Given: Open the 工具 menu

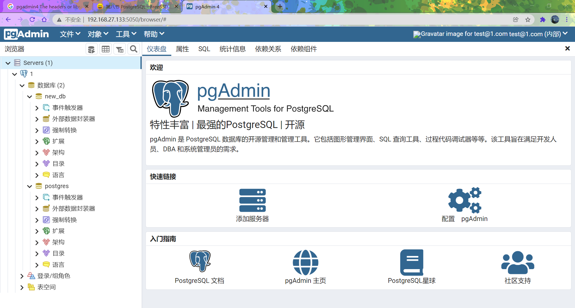Looking at the screenshot, I should 125,34.
